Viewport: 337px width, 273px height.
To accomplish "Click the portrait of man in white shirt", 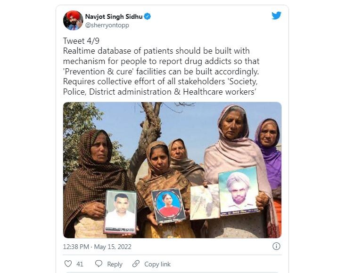I will click(x=120, y=211).
